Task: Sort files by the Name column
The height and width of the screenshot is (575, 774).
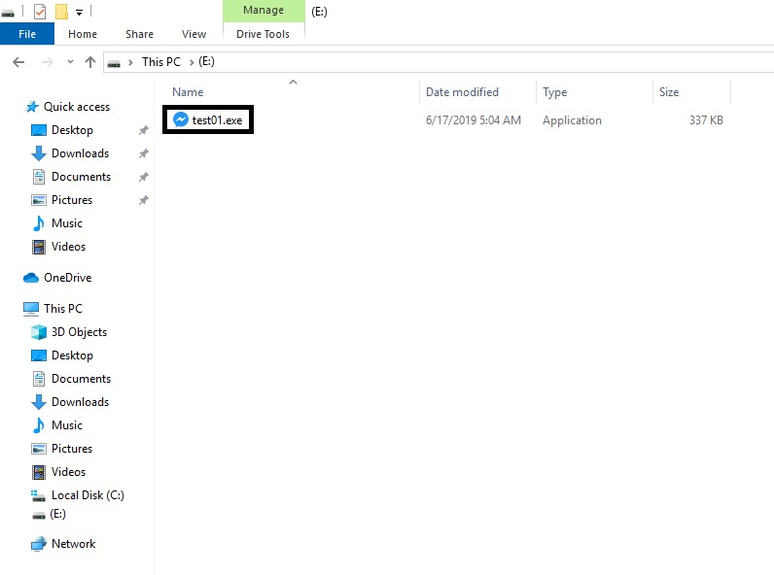Action: point(188,92)
